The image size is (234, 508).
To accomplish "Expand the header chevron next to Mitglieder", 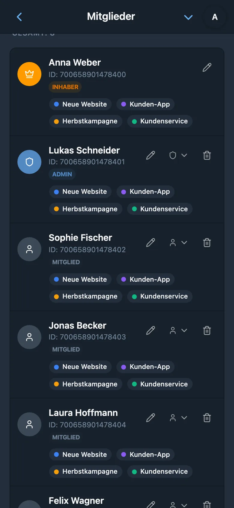I will 188,17.
